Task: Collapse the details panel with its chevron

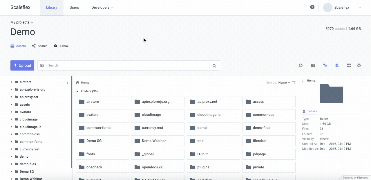Action: pyautogui.click(x=303, y=81)
